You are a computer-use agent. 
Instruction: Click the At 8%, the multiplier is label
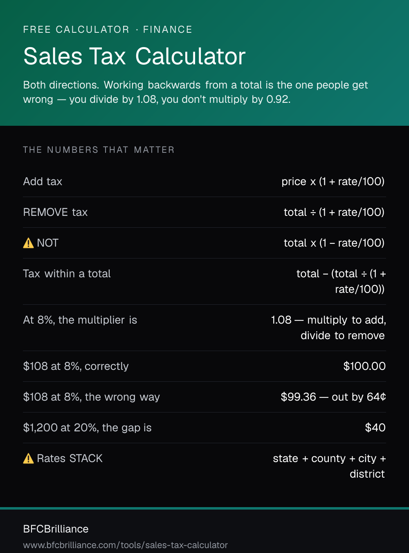pos(80,320)
